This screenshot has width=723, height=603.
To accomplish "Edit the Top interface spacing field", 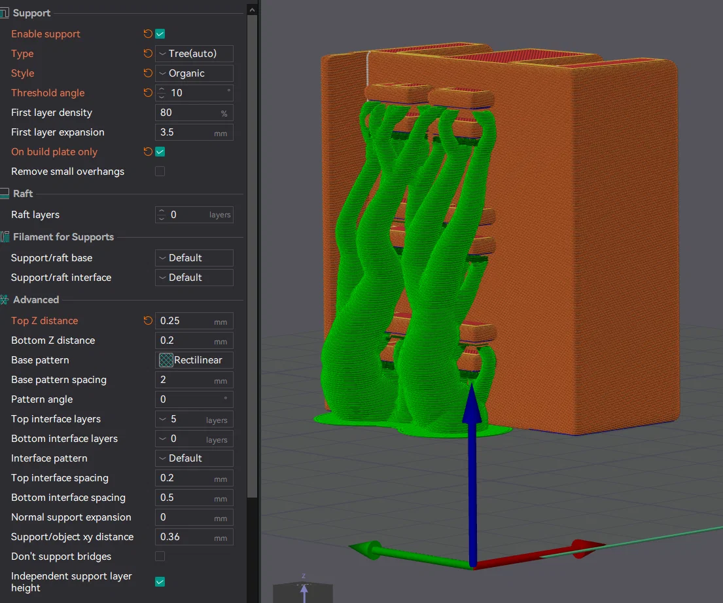I will point(194,478).
